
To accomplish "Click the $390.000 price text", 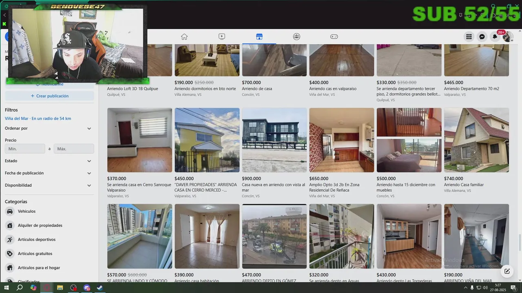I will tap(184, 275).
